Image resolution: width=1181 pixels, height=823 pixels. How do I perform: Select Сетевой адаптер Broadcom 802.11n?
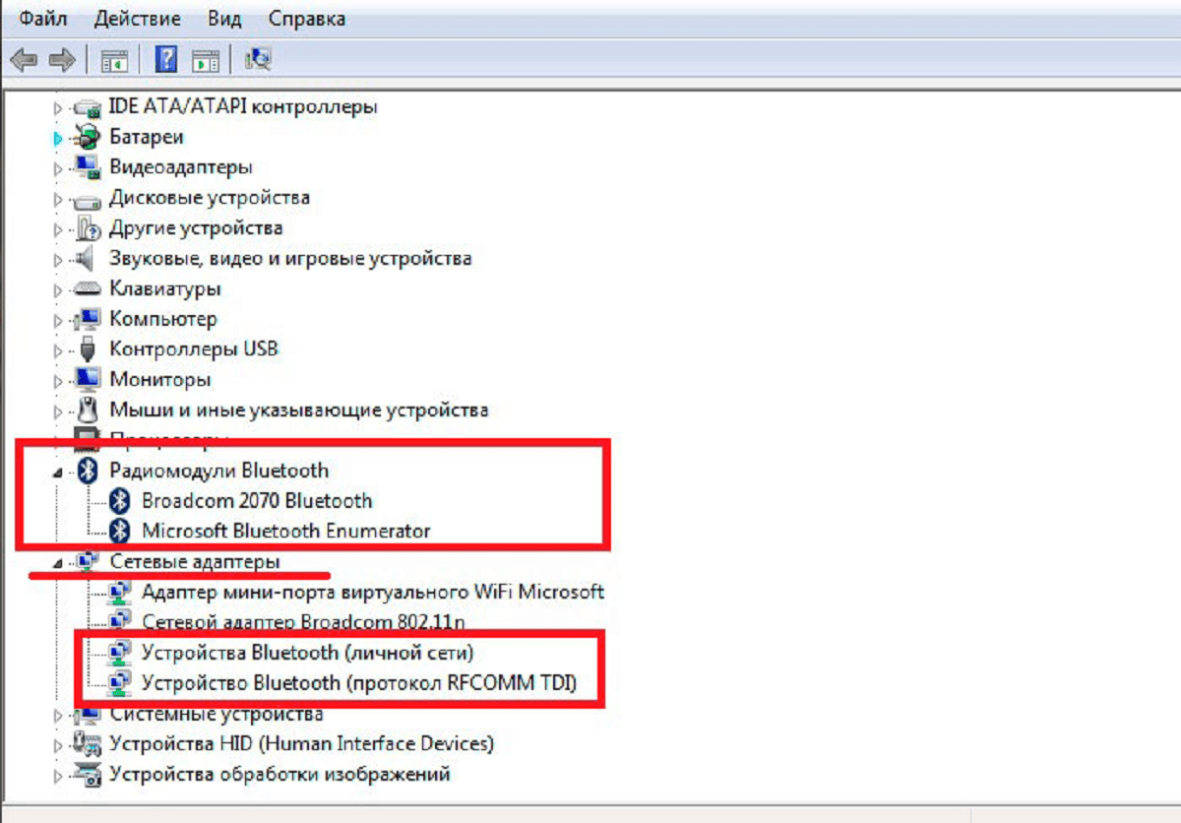tap(303, 622)
